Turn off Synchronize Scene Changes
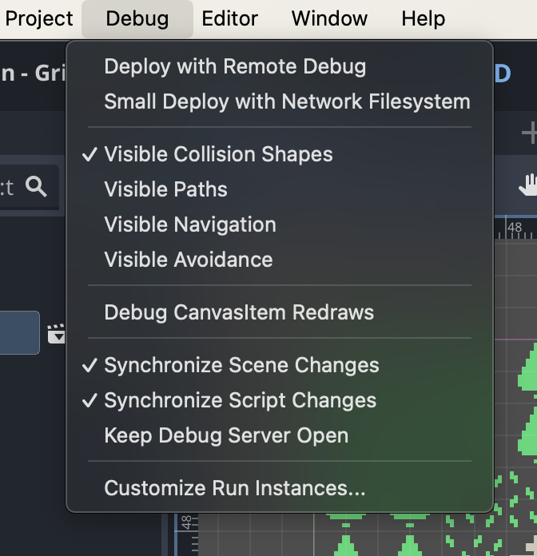The image size is (537, 556). (x=241, y=365)
